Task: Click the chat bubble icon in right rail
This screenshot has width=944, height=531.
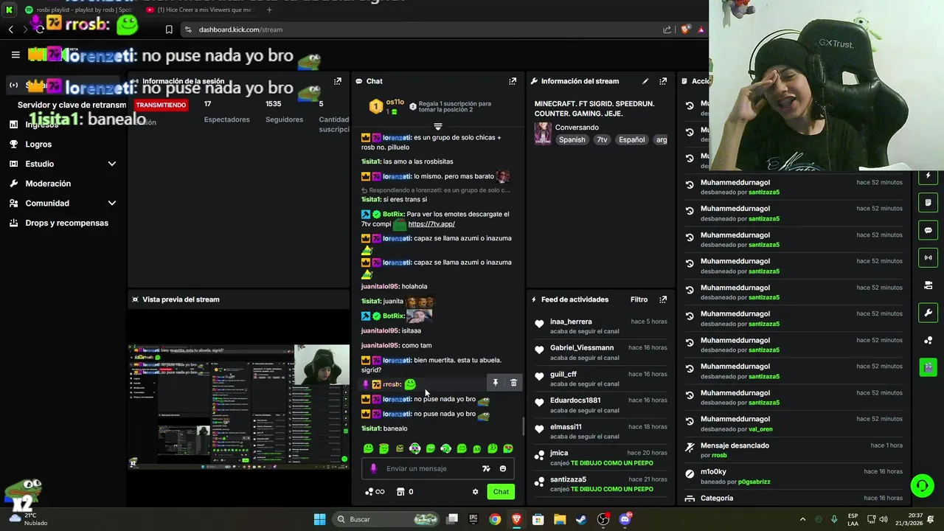Action: 929,230
